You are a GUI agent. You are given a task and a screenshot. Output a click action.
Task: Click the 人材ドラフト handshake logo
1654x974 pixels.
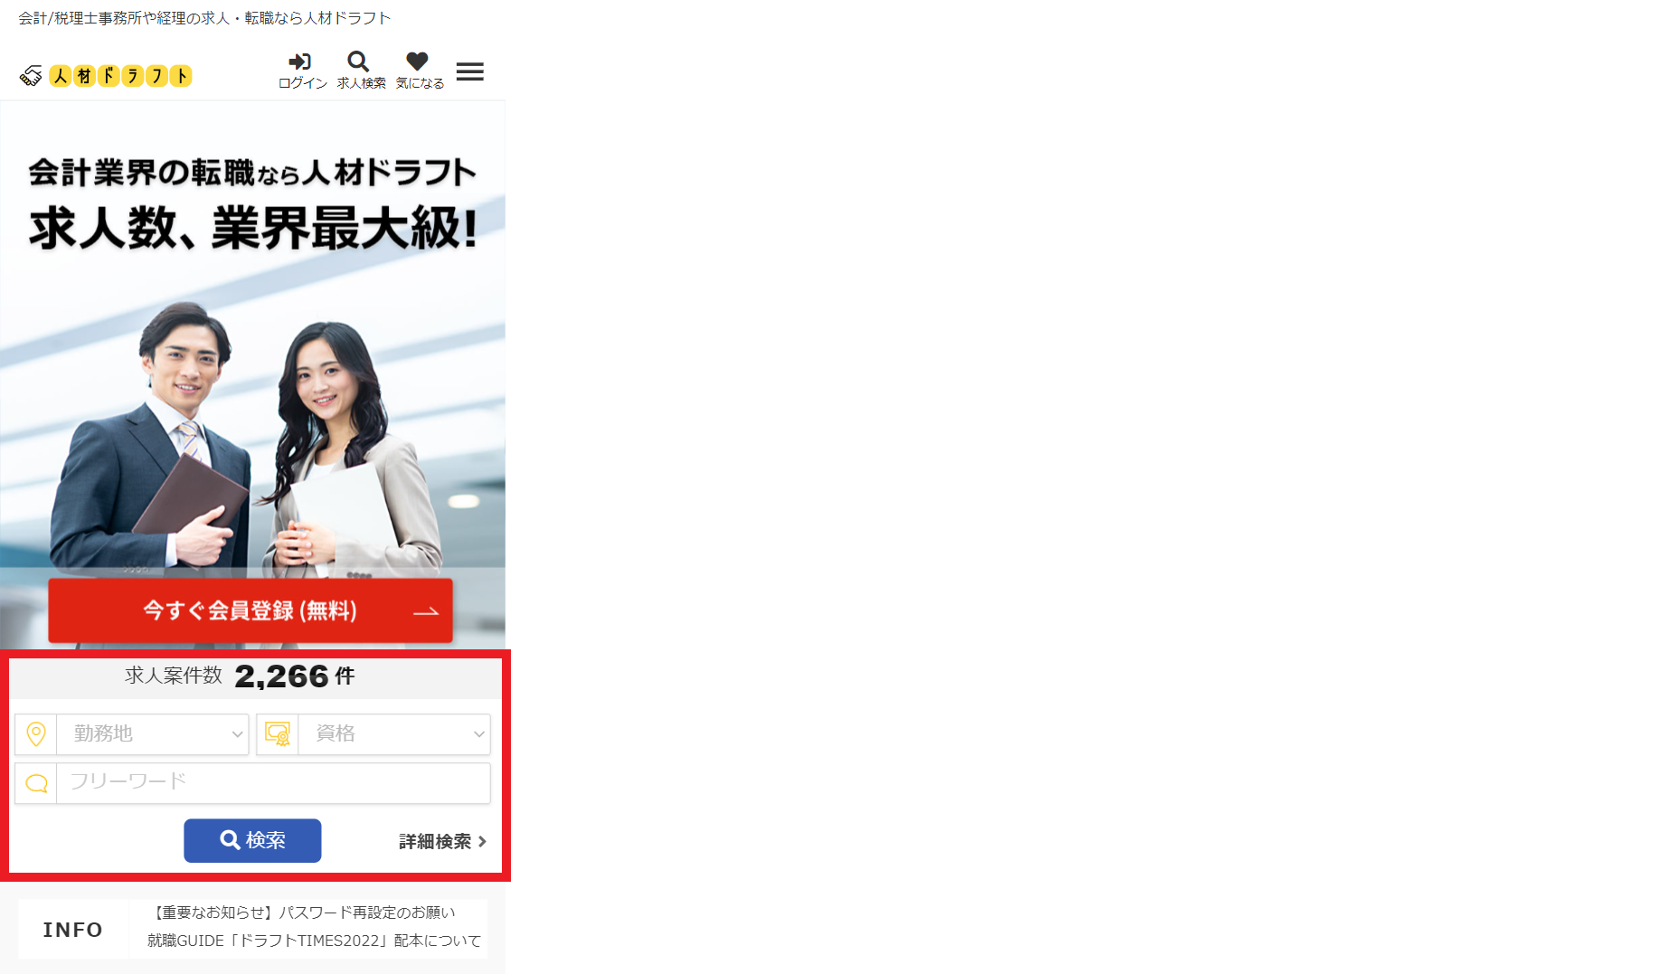(105, 75)
